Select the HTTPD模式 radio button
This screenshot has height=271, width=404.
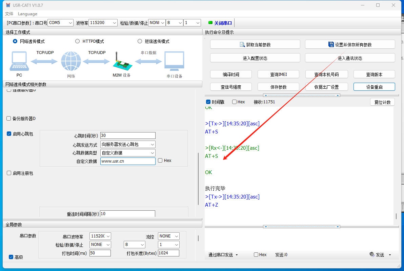tap(77, 41)
